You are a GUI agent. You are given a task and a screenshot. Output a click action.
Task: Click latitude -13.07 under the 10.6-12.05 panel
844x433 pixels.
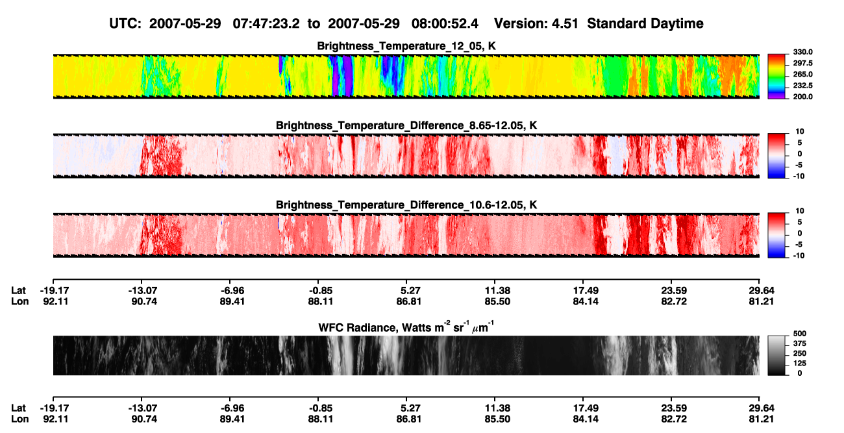click(143, 291)
